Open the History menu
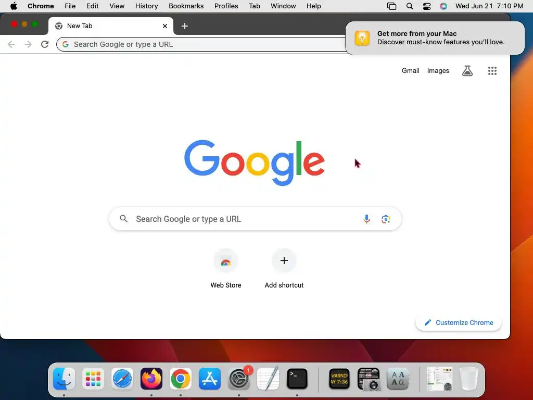The height and width of the screenshot is (400, 533). [x=146, y=6]
